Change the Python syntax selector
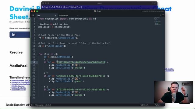The image size is (195, 109). 158,105
